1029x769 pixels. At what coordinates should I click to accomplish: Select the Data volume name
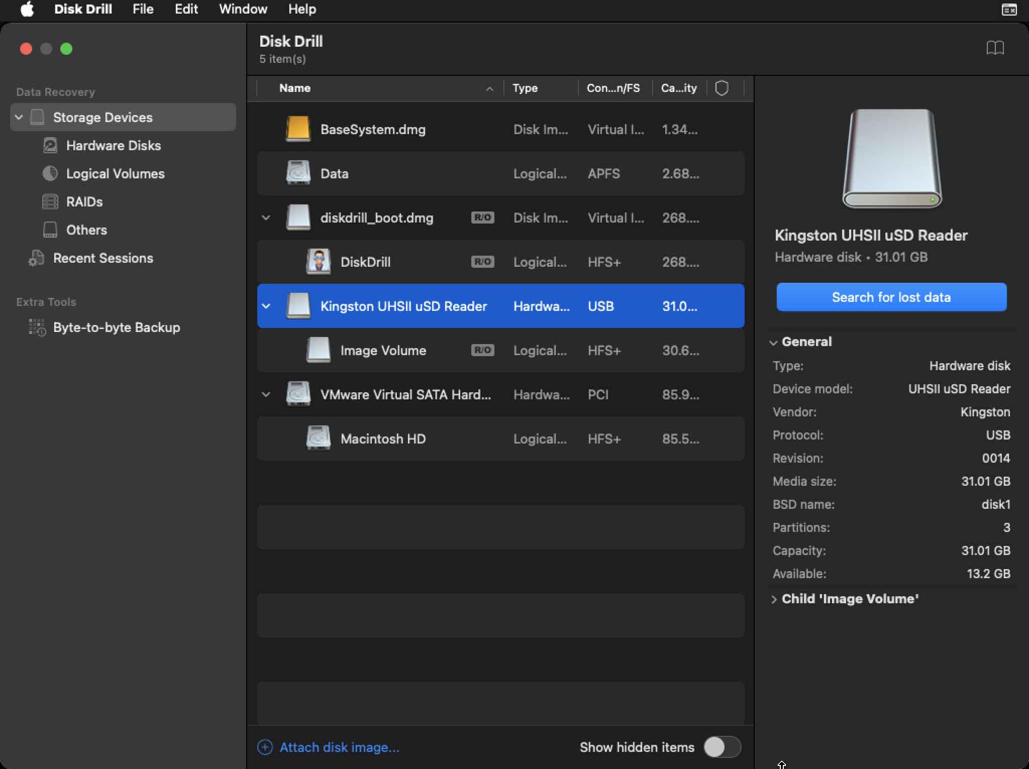coord(334,174)
